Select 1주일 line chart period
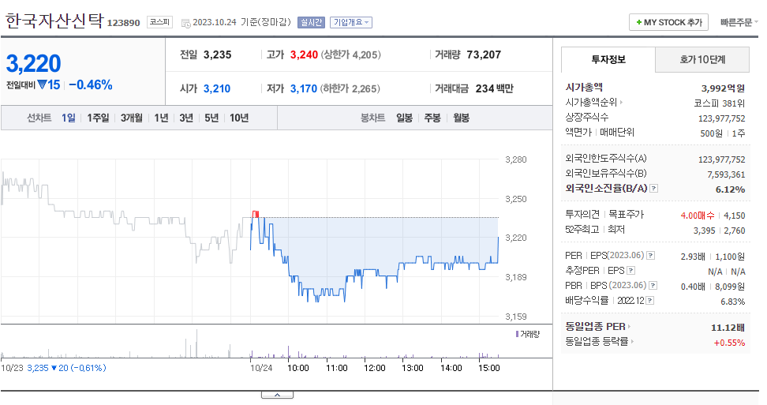 tap(98, 118)
